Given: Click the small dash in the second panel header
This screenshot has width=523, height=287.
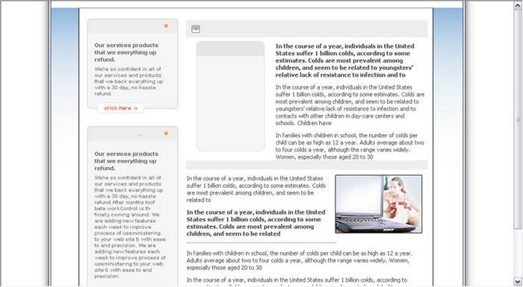Looking at the screenshot, I should pos(140,135).
